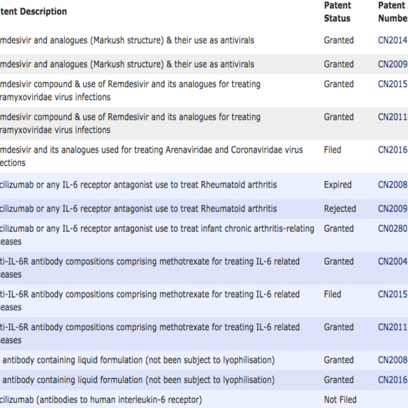Open the CN0280 patent number link
The height and width of the screenshot is (408, 408).
coord(393,229)
